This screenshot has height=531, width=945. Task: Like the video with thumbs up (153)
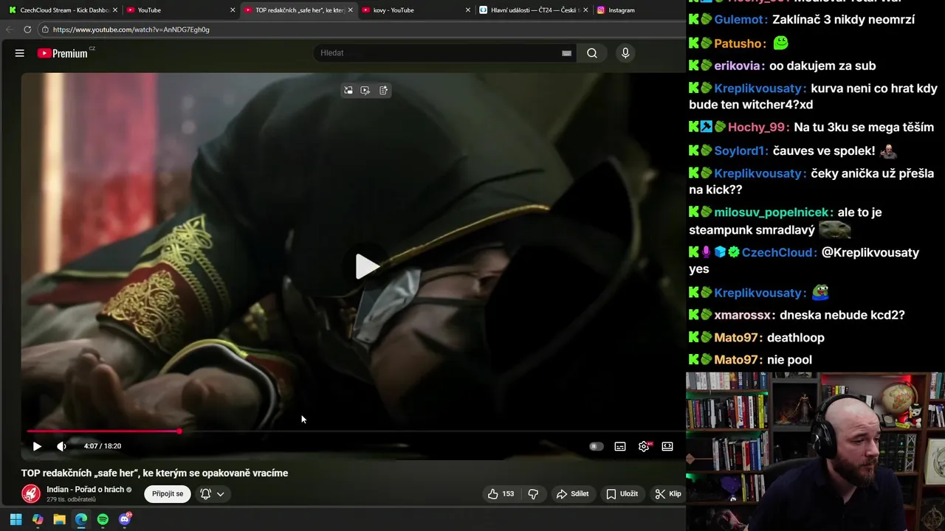pos(501,494)
